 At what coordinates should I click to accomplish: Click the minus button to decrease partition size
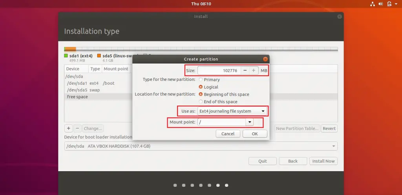point(245,70)
